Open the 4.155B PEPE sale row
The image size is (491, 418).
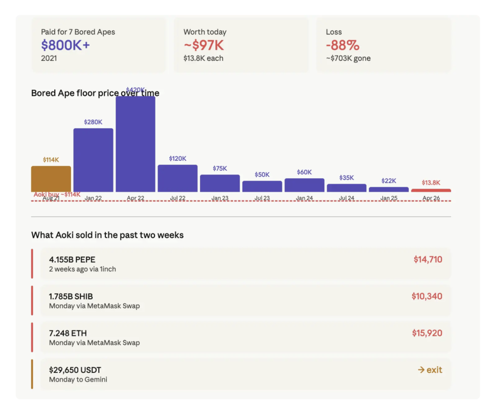[x=245, y=264]
